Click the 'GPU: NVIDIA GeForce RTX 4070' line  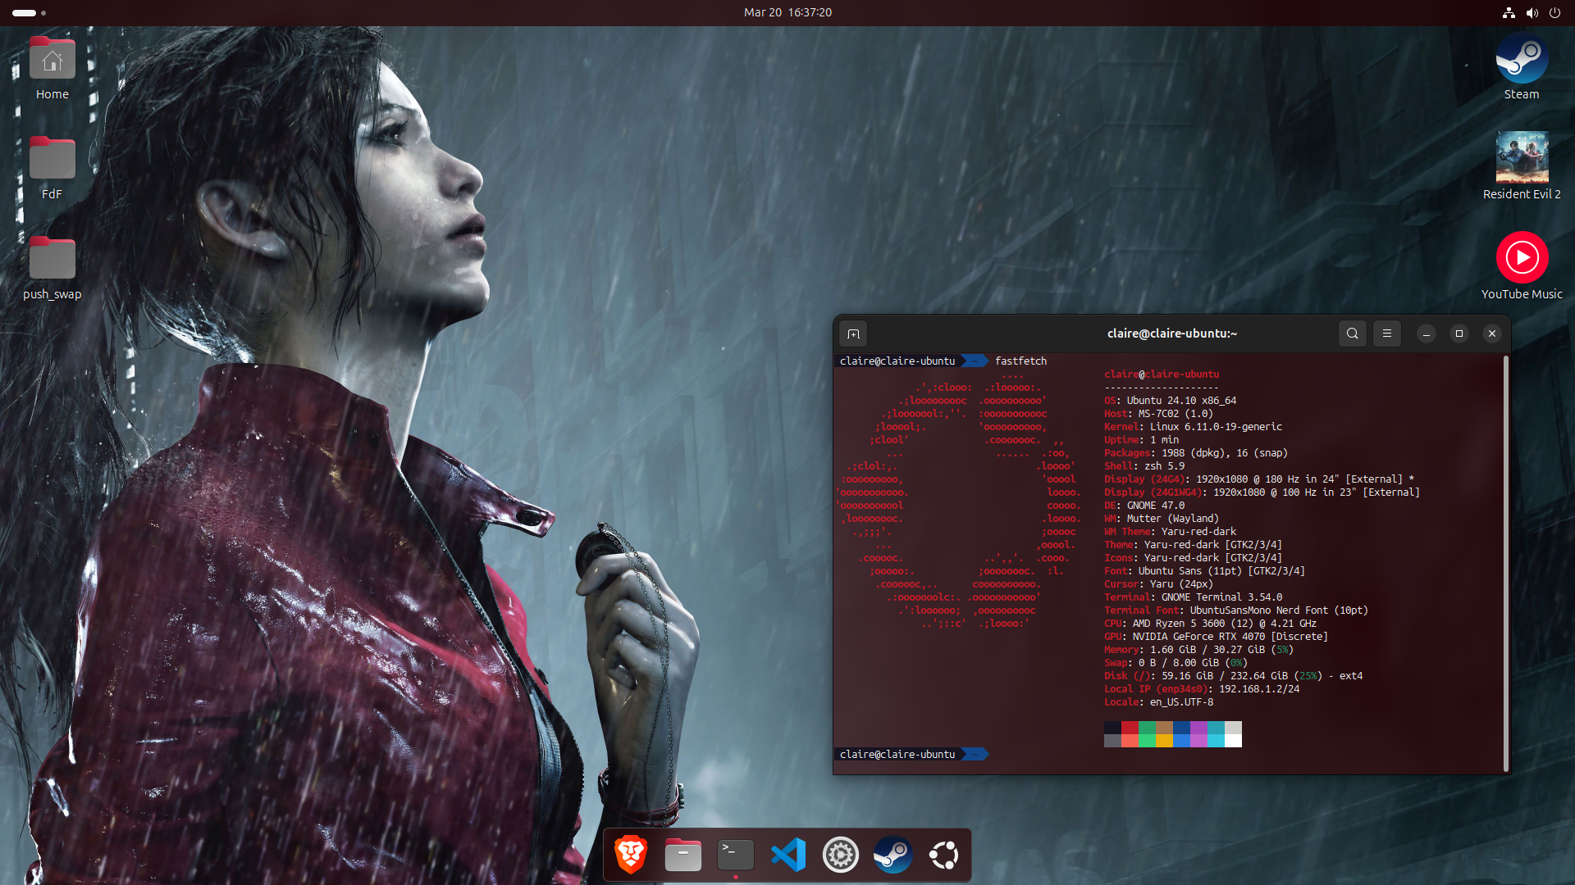click(x=1216, y=637)
